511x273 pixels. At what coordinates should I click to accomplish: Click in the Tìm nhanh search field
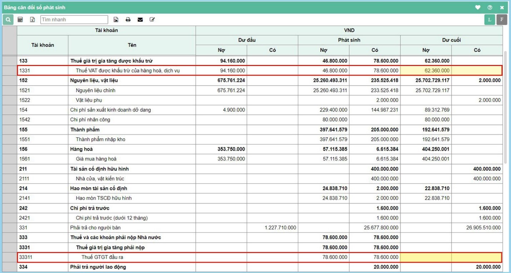click(x=74, y=20)
